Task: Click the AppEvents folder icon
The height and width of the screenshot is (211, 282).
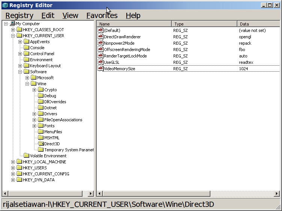Action: click(26, 42)
